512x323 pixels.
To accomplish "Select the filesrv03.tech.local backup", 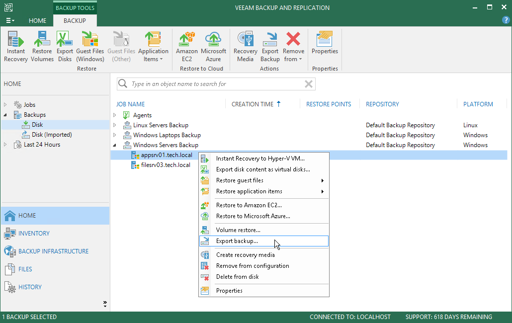I will (x=166, y=165).
